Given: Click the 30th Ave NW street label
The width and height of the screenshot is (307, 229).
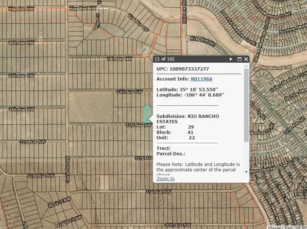Looking at the screenshot, I should pyautogui.click(x=178, y=225).
